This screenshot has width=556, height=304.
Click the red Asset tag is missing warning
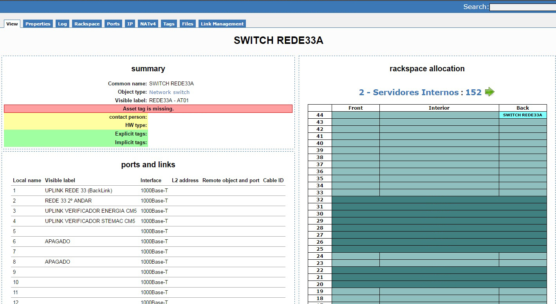point(148,109)
